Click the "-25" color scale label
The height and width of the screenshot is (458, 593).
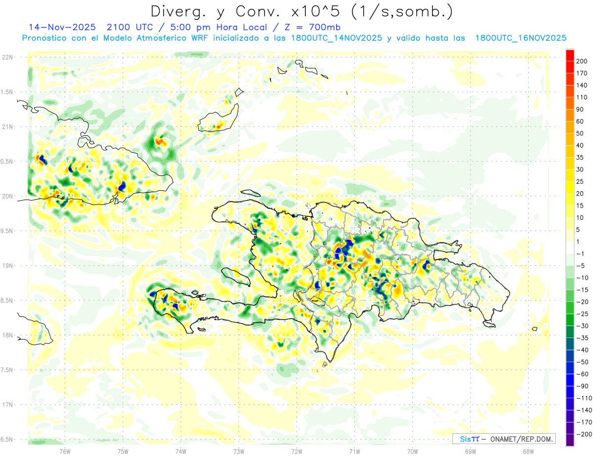583,314
